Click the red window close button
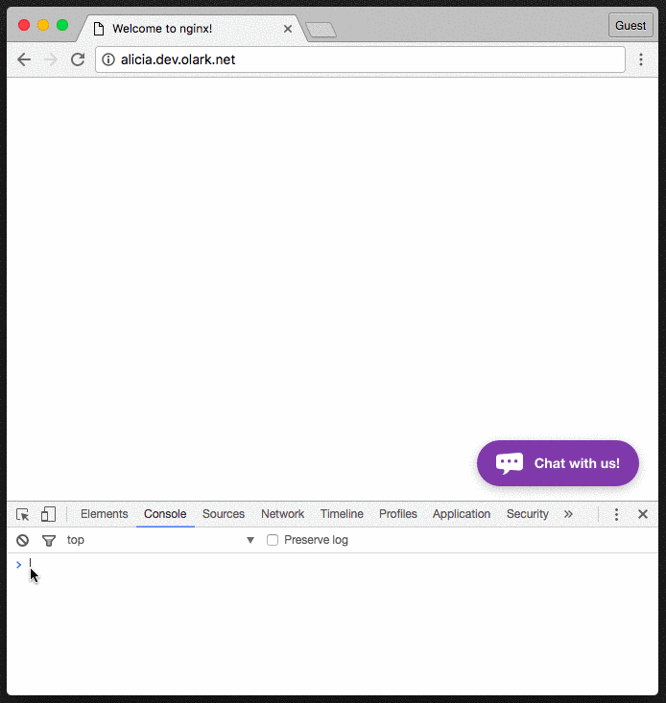 (24, 25)
